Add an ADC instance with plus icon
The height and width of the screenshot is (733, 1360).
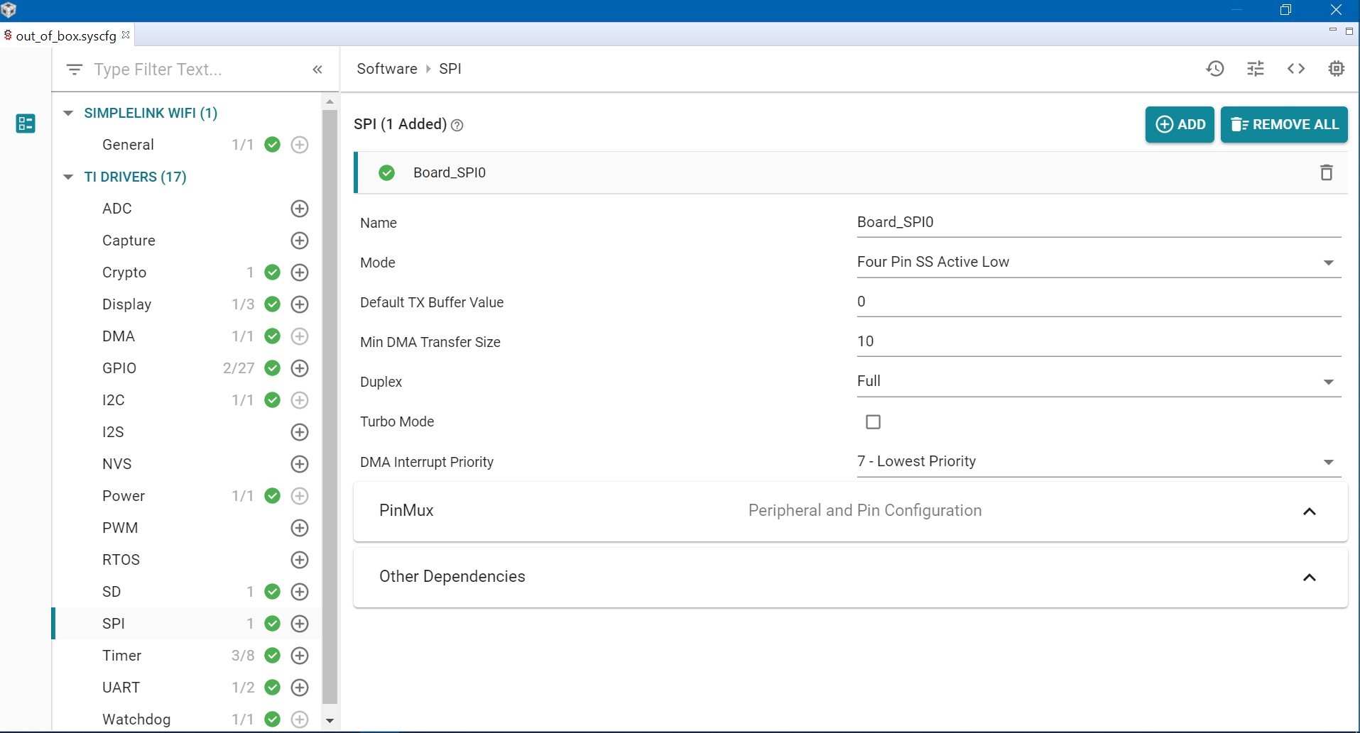pos(300,209)
